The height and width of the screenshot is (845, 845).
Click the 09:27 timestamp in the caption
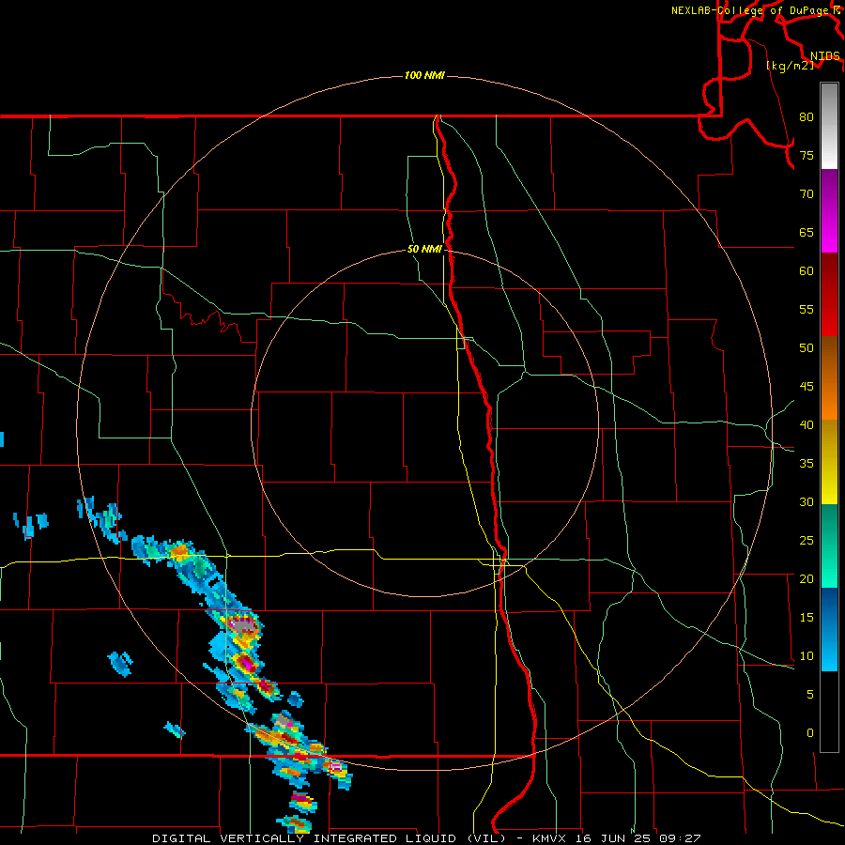[x=679, y=838]
